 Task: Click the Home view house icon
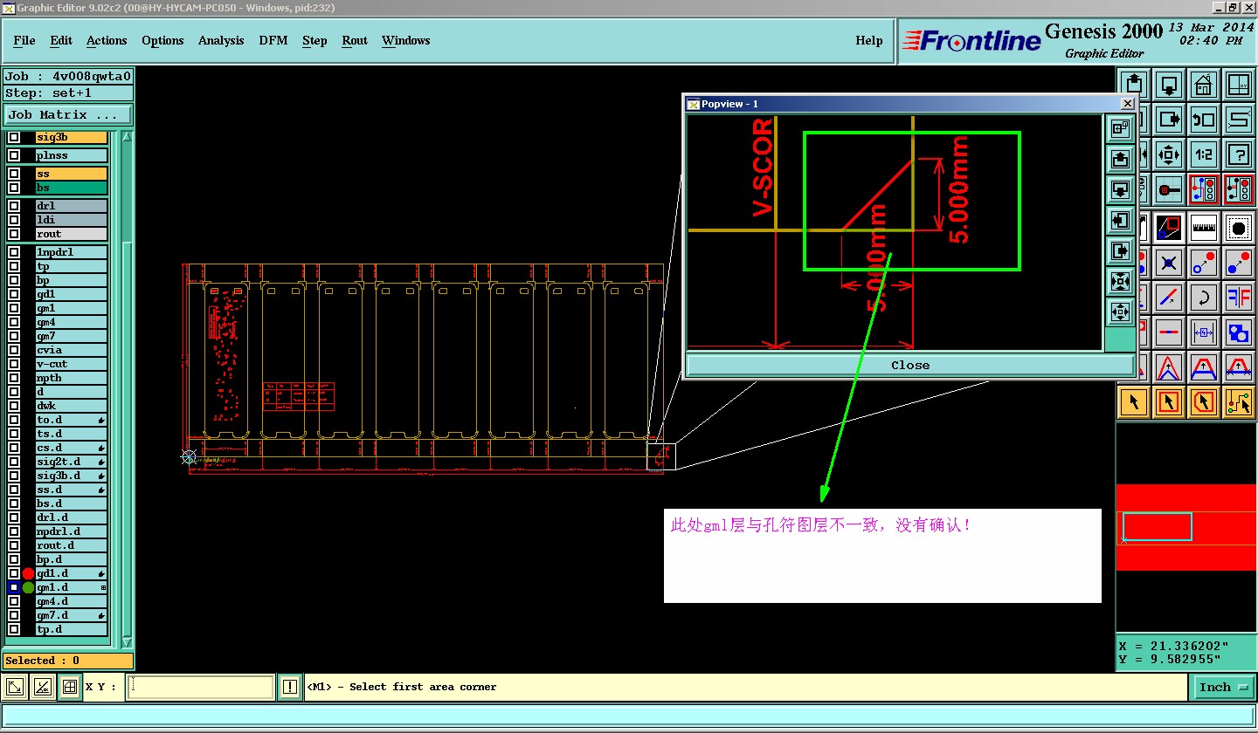pyautogui.click(x=1204, y=85)
